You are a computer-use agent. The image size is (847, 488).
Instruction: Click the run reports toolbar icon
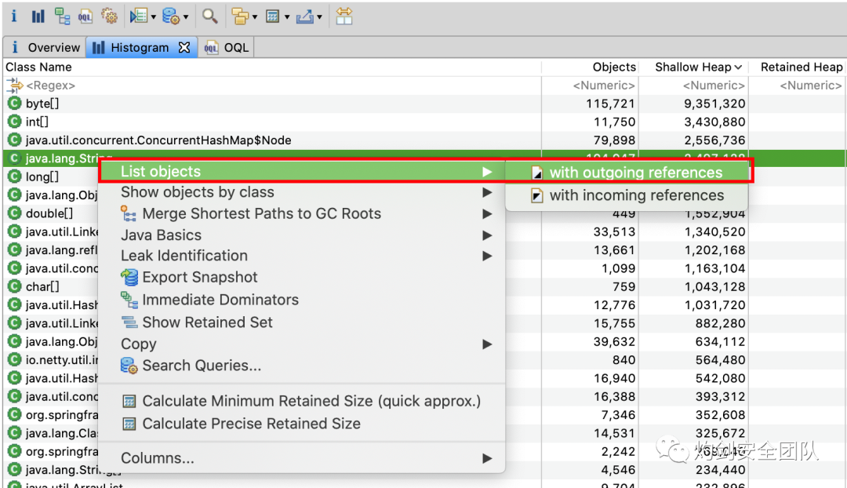pyautogui.click(x=139, y=16)
